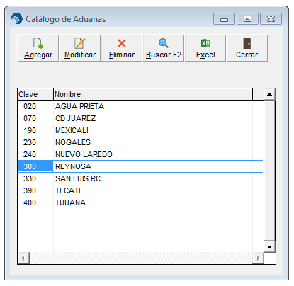Select row 400 TIJUANA
The height and width of the screenshot is (286, 294).
coord(140,202)
